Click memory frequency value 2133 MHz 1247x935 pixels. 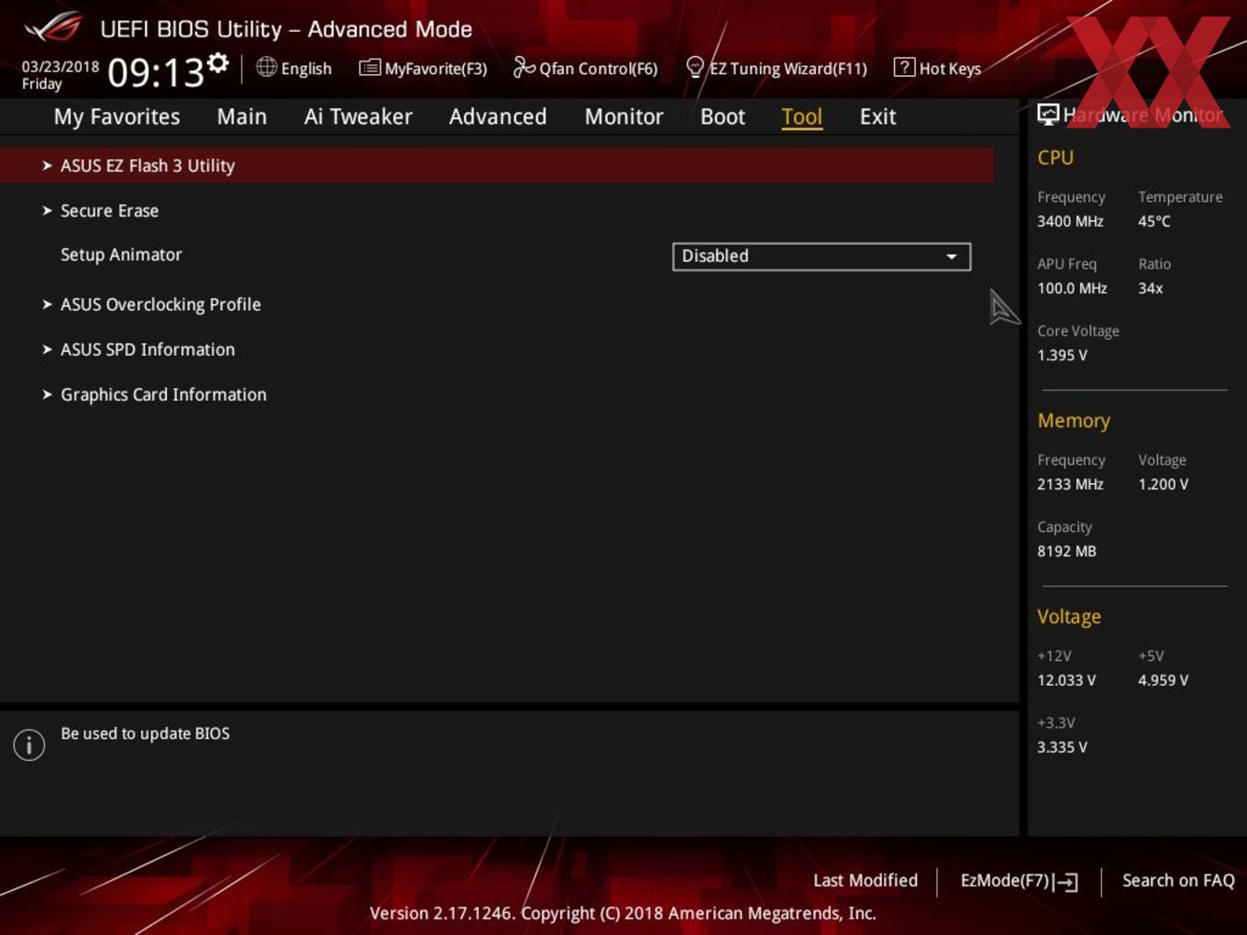1070,484
